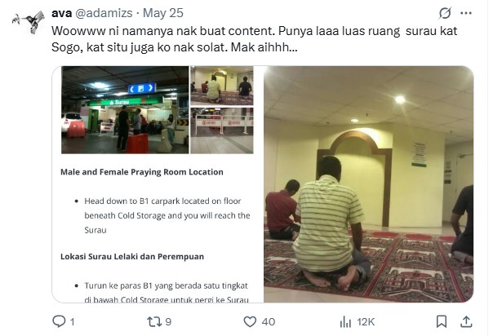Open the small photo of men praying
Viewport: 493px width, 336px height.
(222, 86)
